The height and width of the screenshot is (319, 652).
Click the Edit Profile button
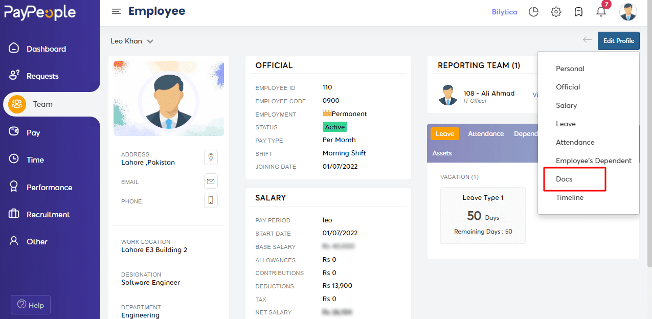coord(618,40)
